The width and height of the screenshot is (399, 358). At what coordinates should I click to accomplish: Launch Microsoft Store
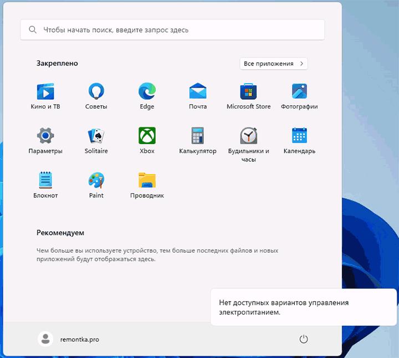[x=249, y=96]
